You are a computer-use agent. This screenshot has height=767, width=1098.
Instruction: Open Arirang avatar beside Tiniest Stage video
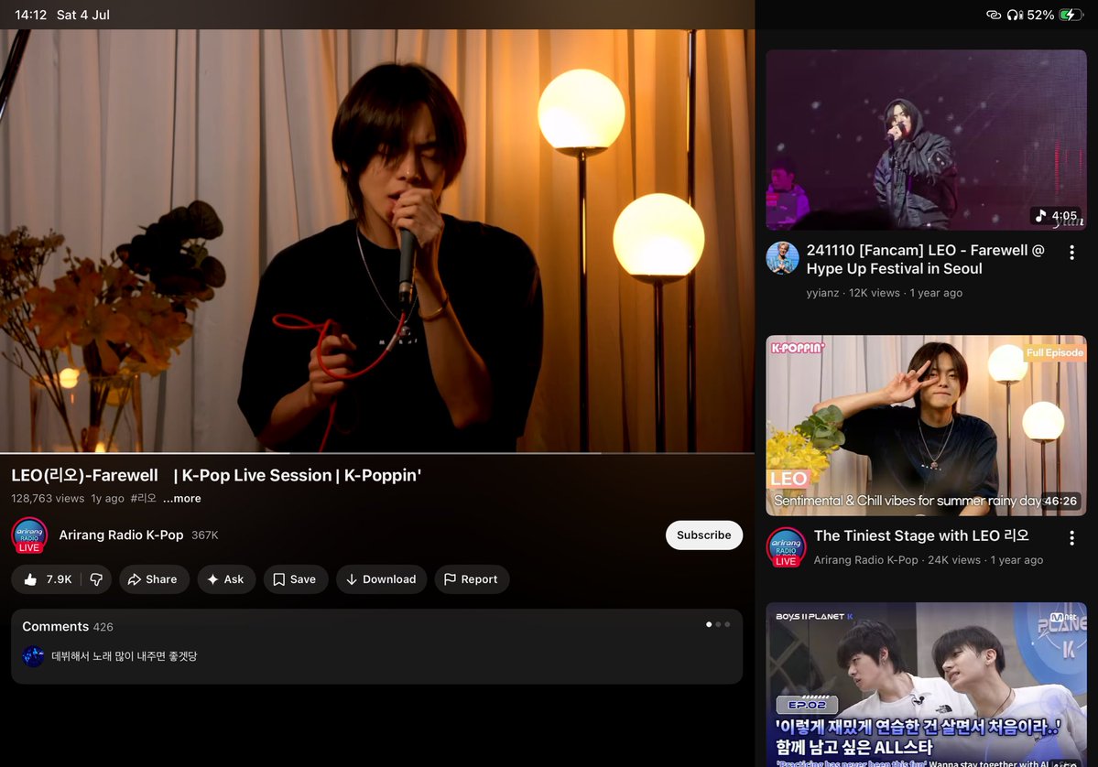(x=786, y=546)
